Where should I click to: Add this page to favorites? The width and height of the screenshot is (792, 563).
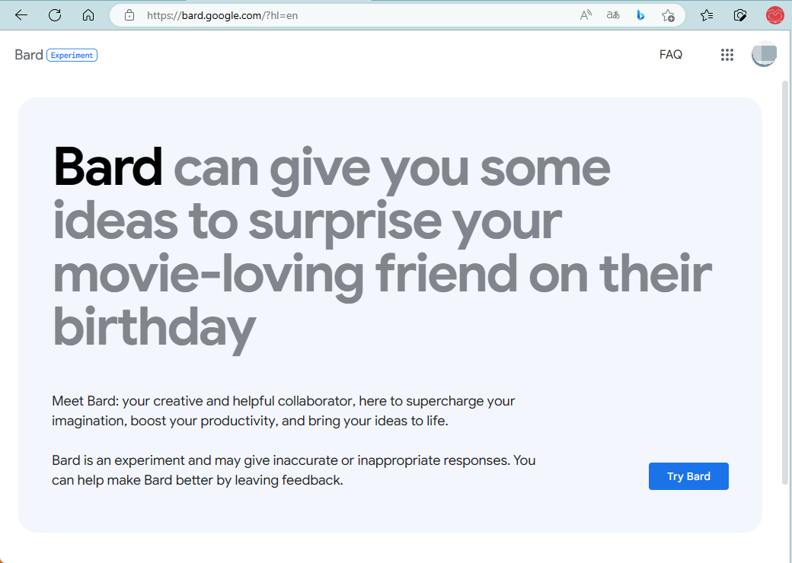pyautogui.click(x=668, y=15)
